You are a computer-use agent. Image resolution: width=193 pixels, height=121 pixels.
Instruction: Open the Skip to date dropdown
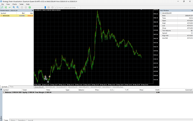point(79,7)
